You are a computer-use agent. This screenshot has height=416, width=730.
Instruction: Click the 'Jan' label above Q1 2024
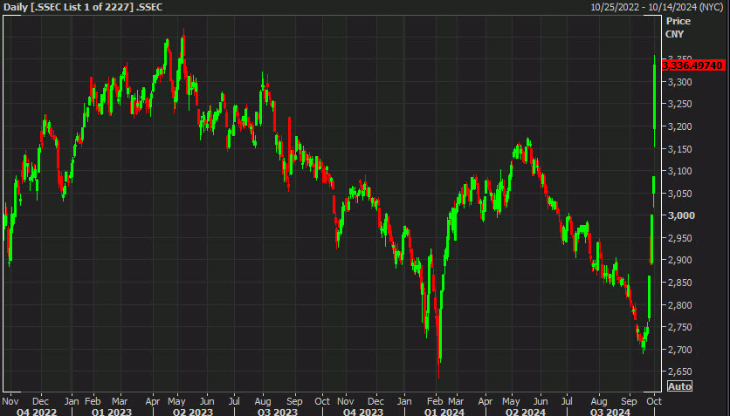coord(404,401)
